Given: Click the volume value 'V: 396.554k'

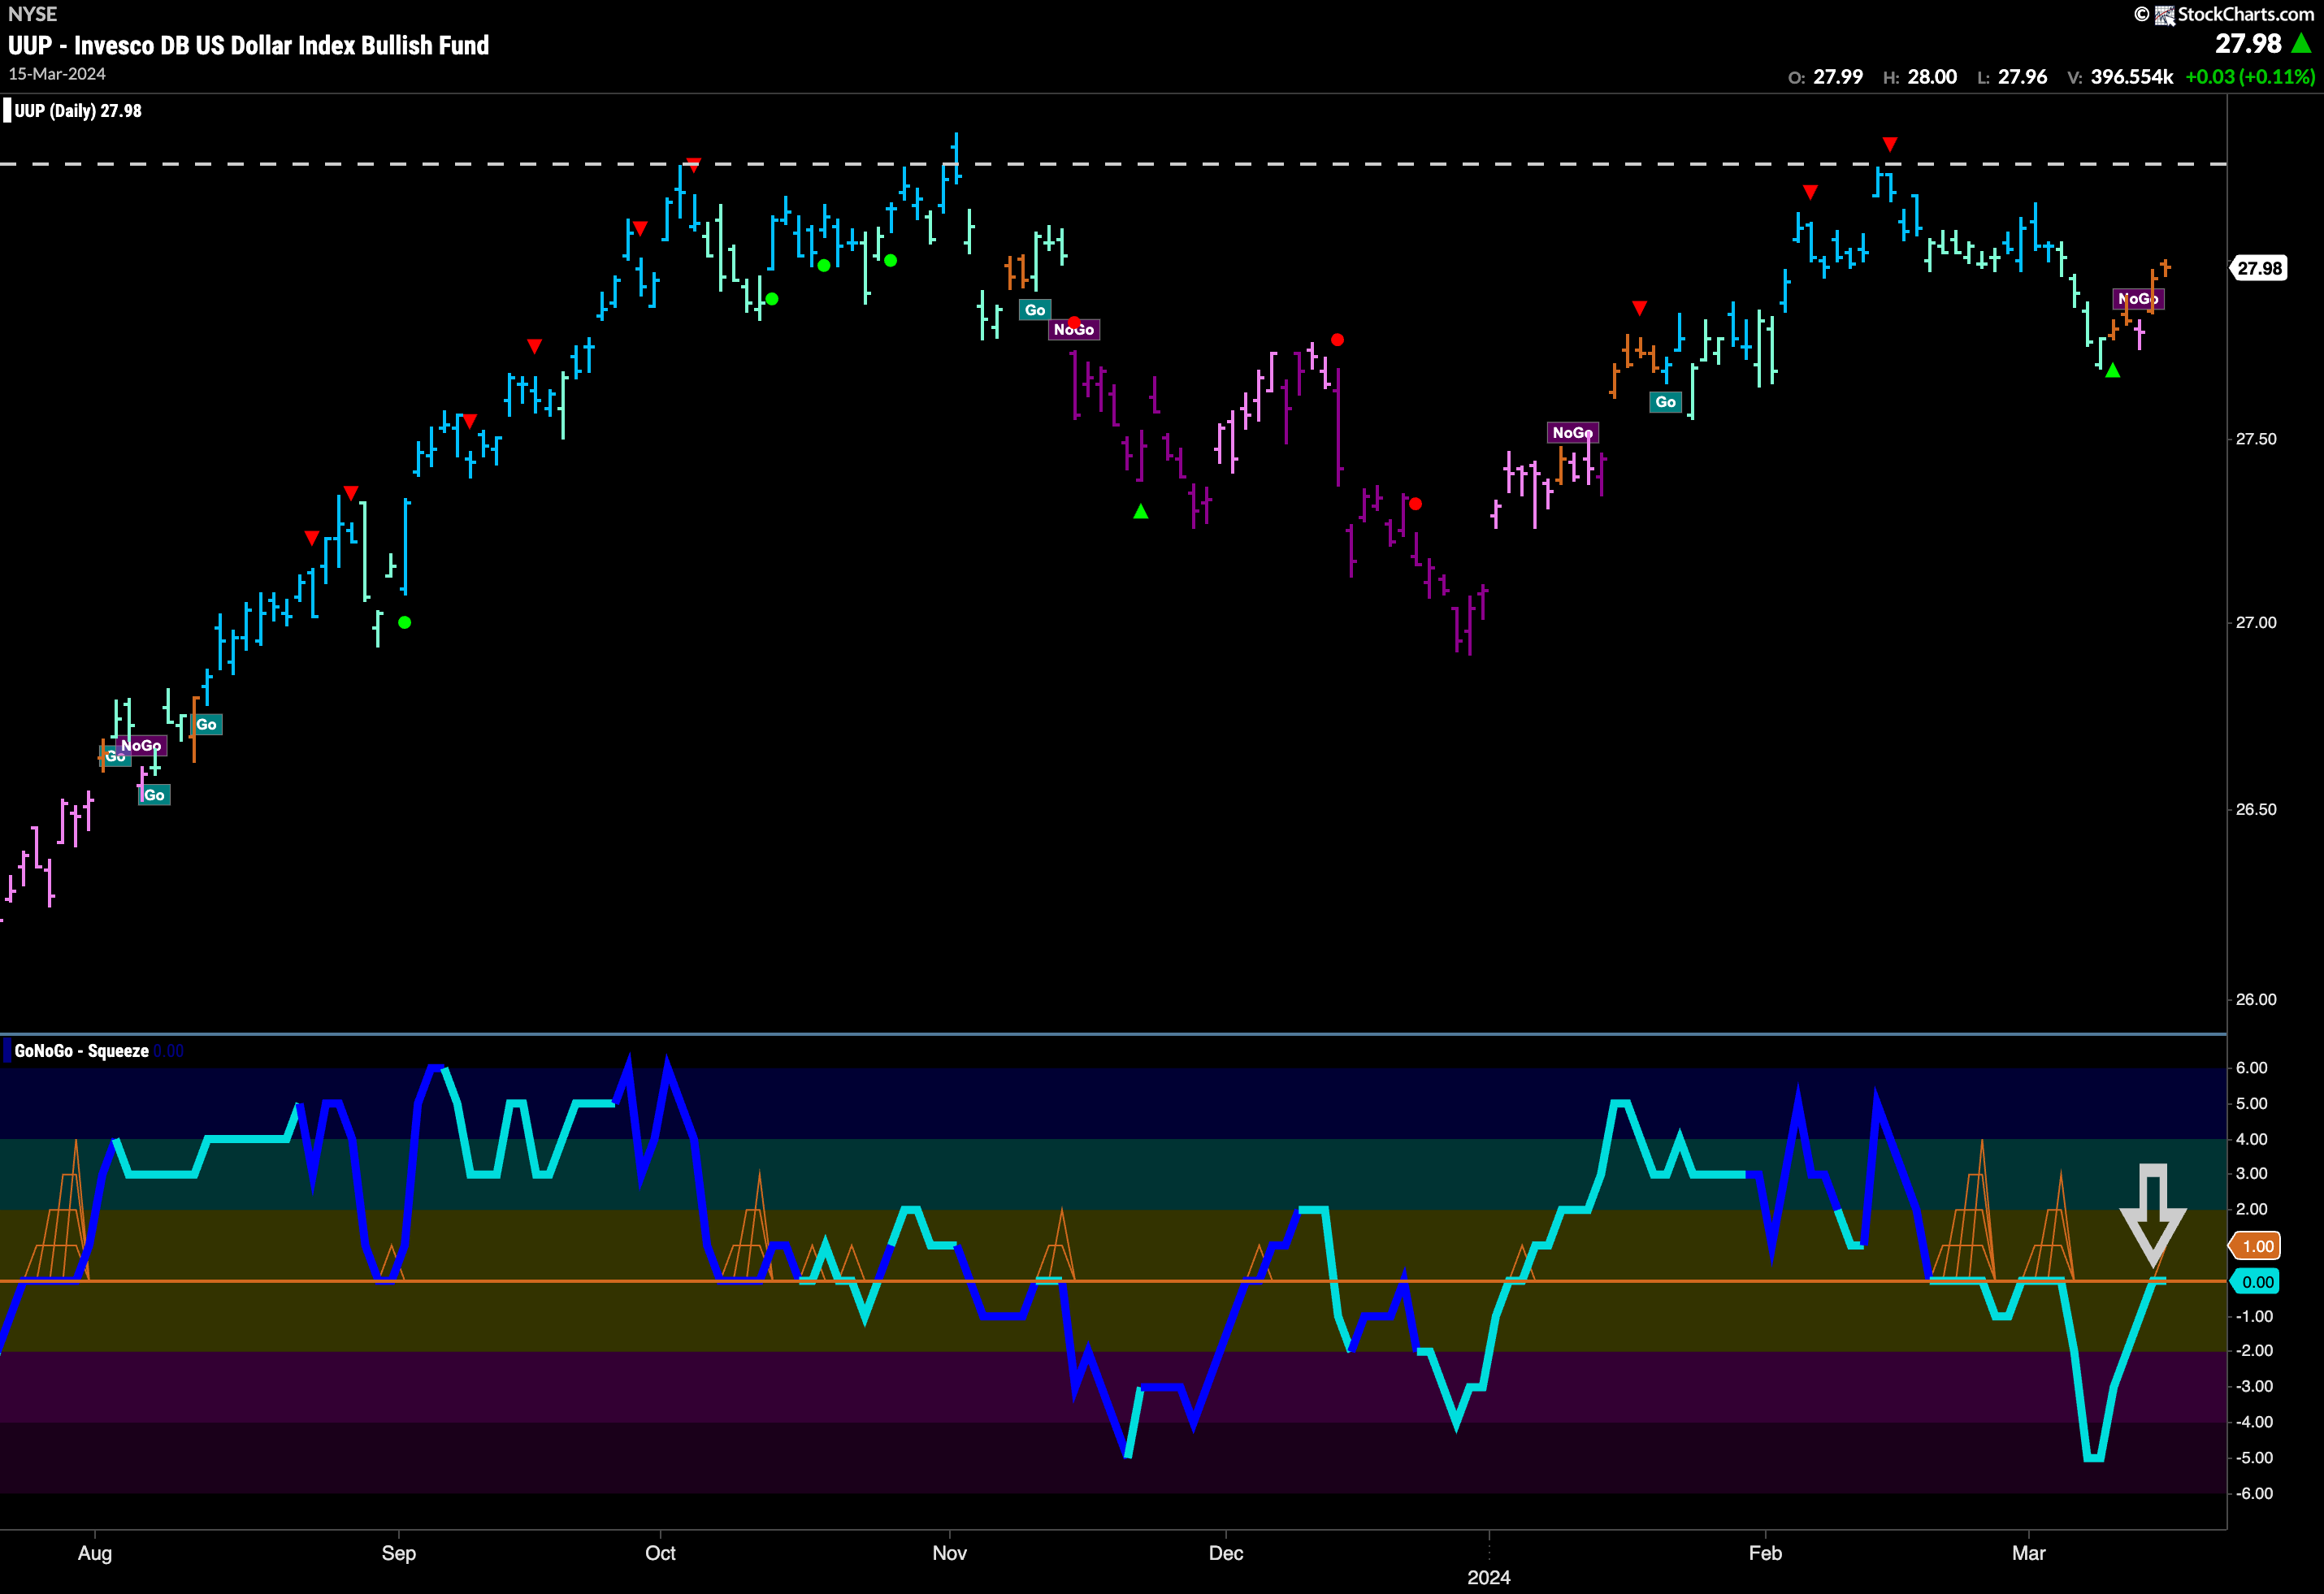Looking at the screenshot, I should (x=2120, y=77).
